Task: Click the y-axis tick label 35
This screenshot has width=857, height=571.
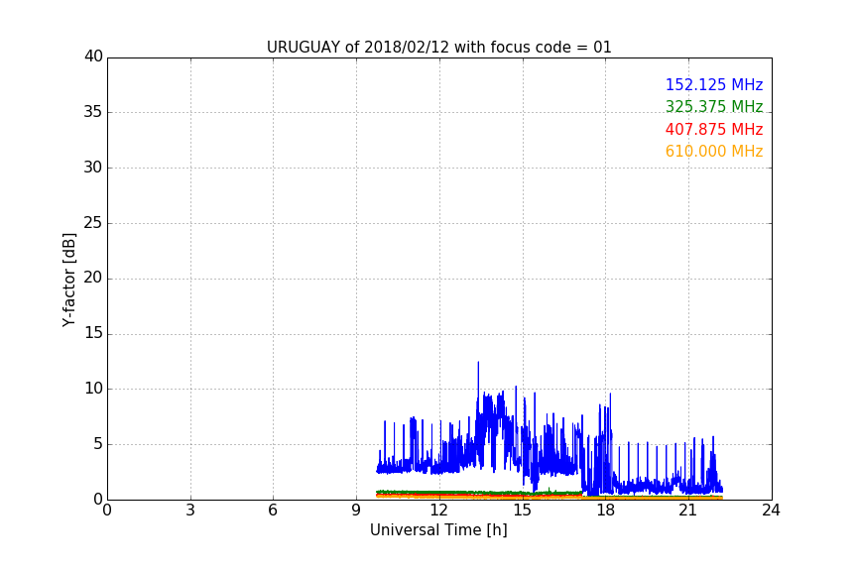Action: 93,112
